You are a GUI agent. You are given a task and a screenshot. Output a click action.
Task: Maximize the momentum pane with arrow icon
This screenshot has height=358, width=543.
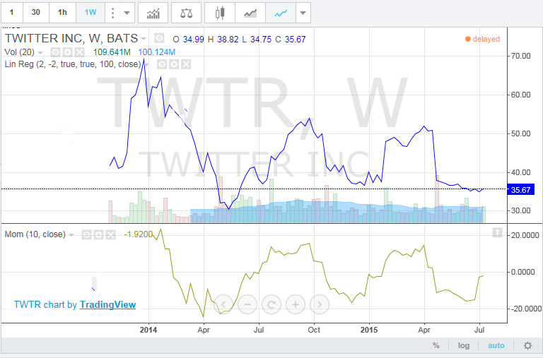(x=497, y=232)
